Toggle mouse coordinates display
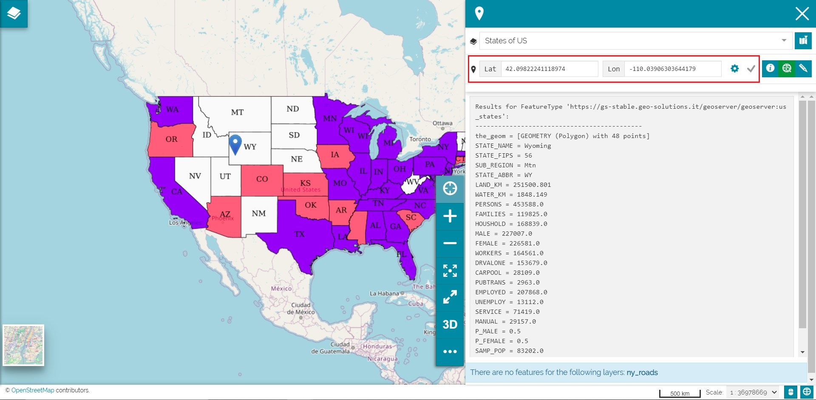 click(790, 392)
